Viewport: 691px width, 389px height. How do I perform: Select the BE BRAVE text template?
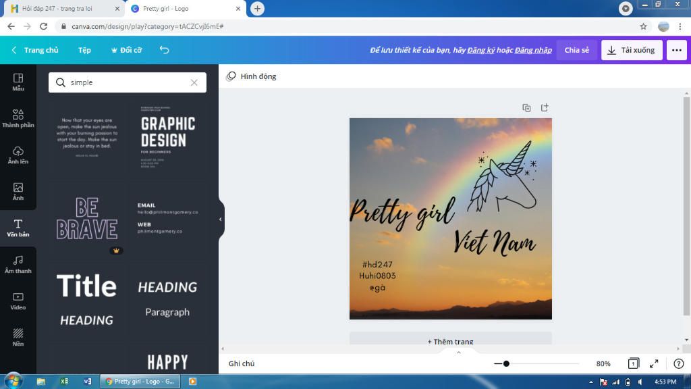point(87,219)
